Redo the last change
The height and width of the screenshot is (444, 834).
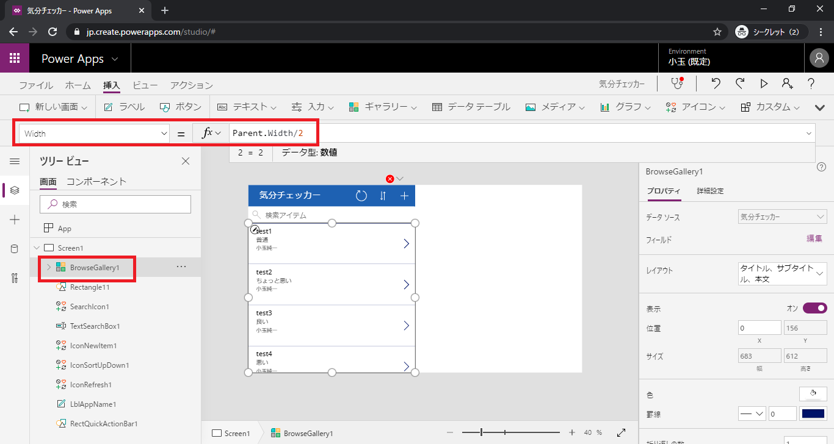click(x=740, y=84)
